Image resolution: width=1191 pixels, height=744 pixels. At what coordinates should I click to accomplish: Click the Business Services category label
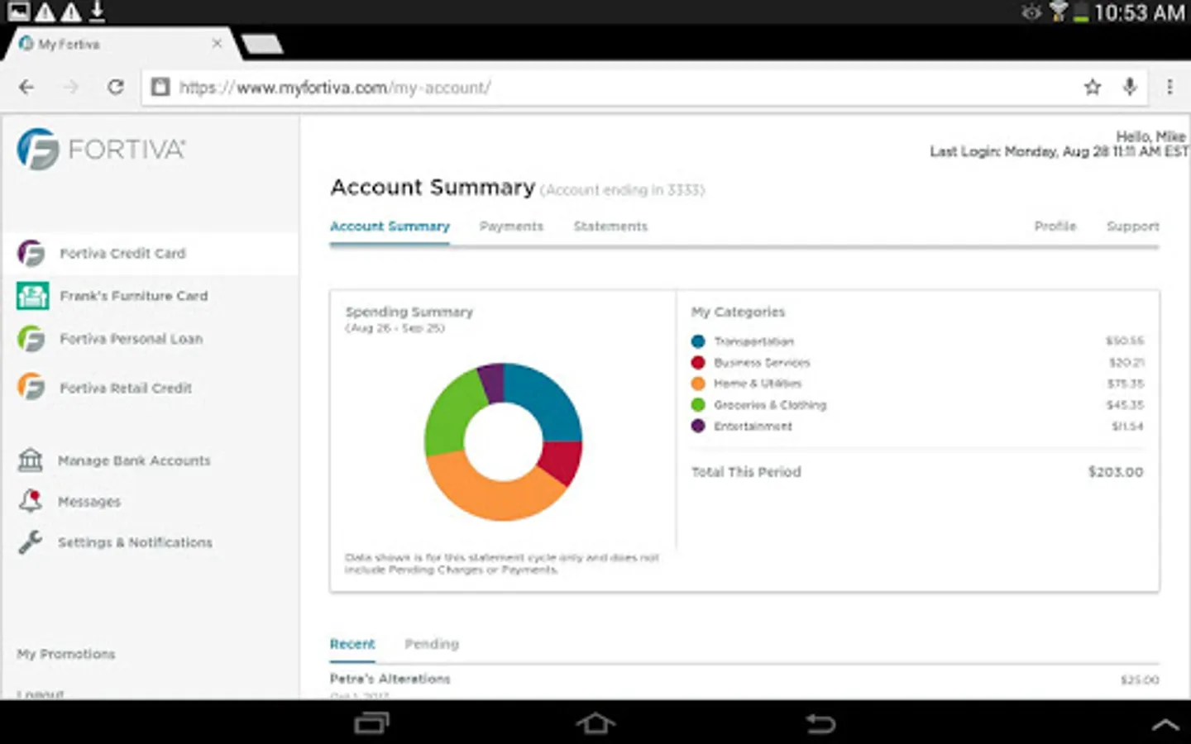(762, 362)
